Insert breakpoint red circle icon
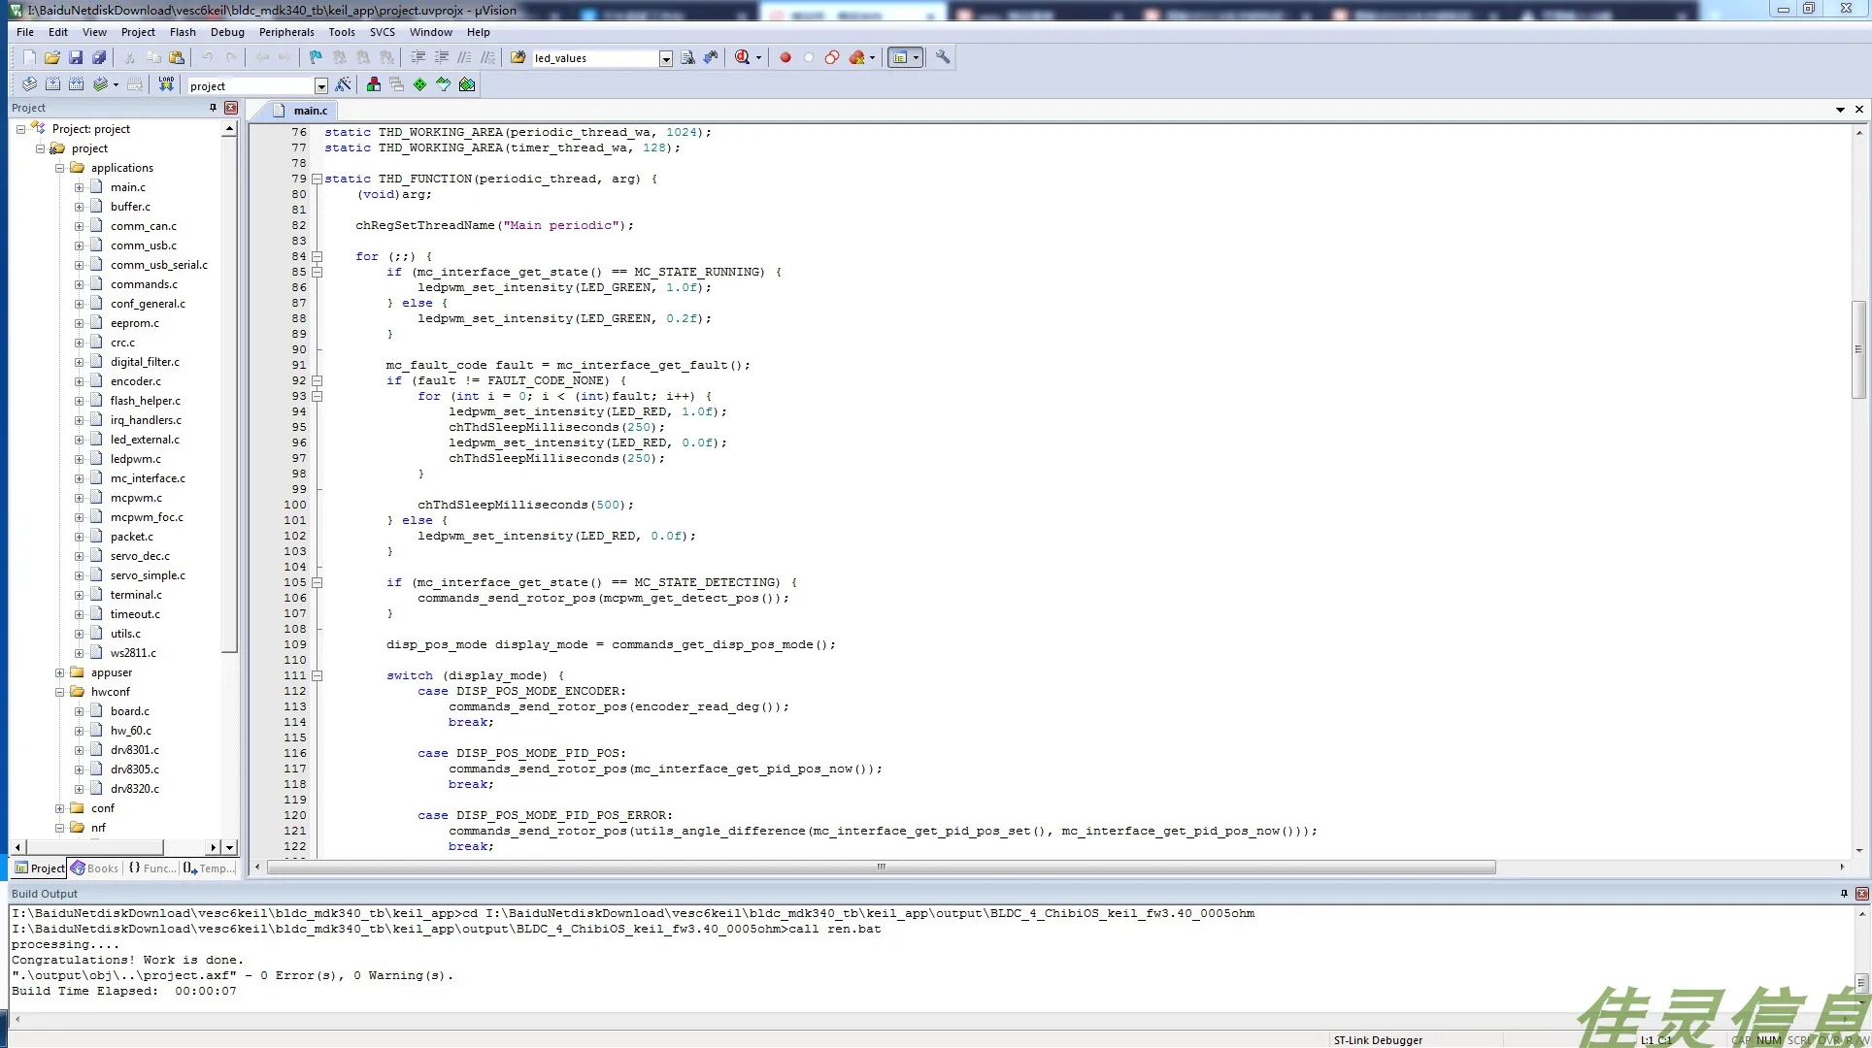This screenshot has width=1872, height=1048. pos(786,58)
